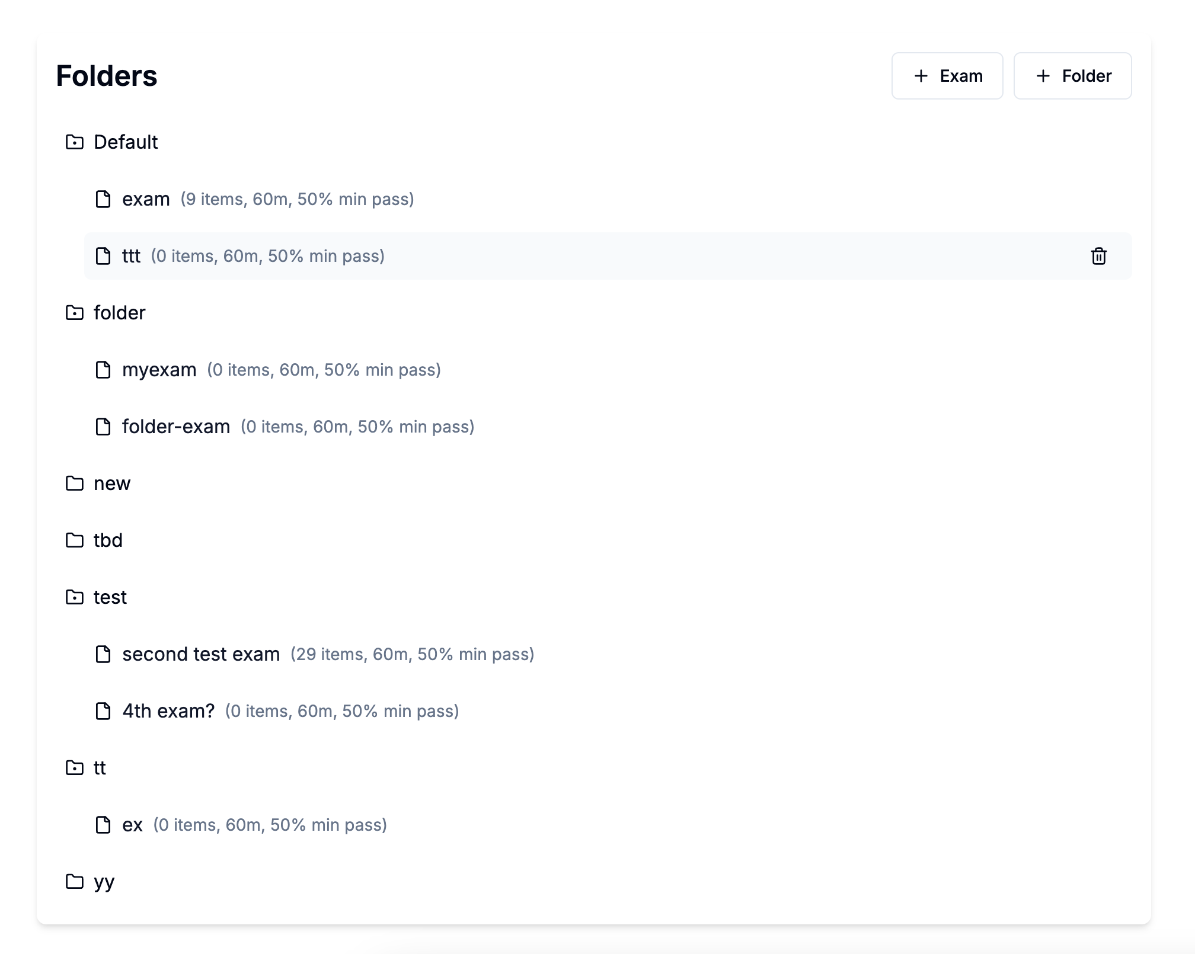Screen dimensions: 1195x954
Task: Select the yy folder
Action: click(x=104, y=882)
